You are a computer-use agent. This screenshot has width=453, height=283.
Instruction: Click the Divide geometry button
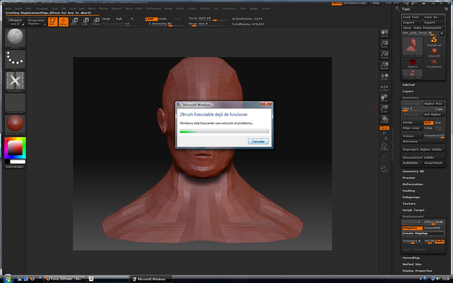pos(412,123)
